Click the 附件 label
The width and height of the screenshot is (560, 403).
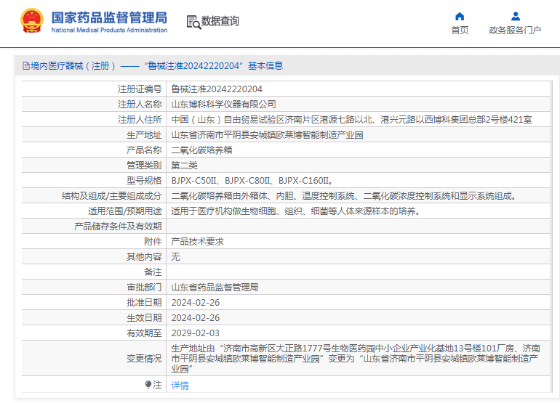click(153, 242)
